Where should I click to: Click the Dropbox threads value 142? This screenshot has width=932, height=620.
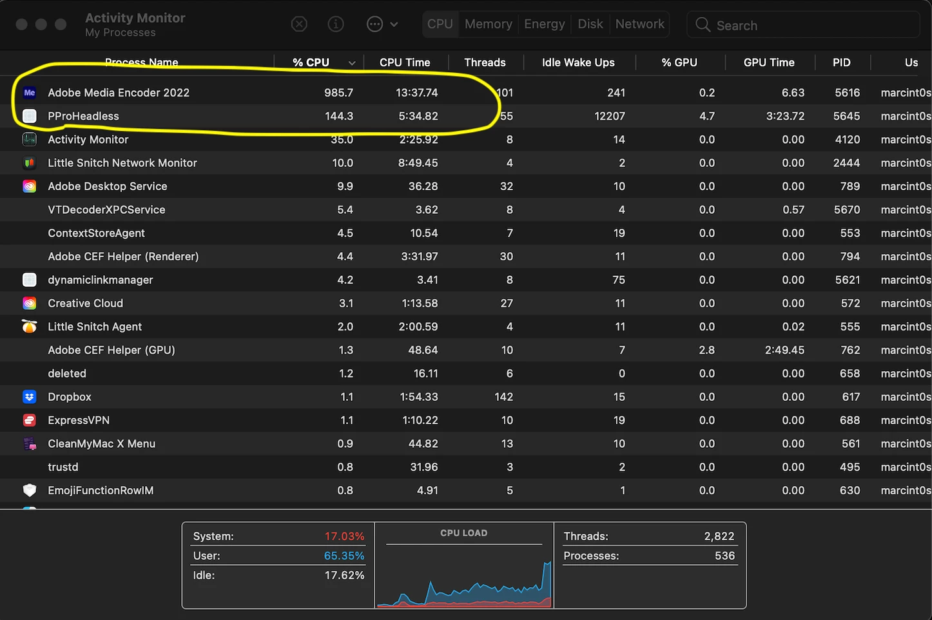pos(504,397)
